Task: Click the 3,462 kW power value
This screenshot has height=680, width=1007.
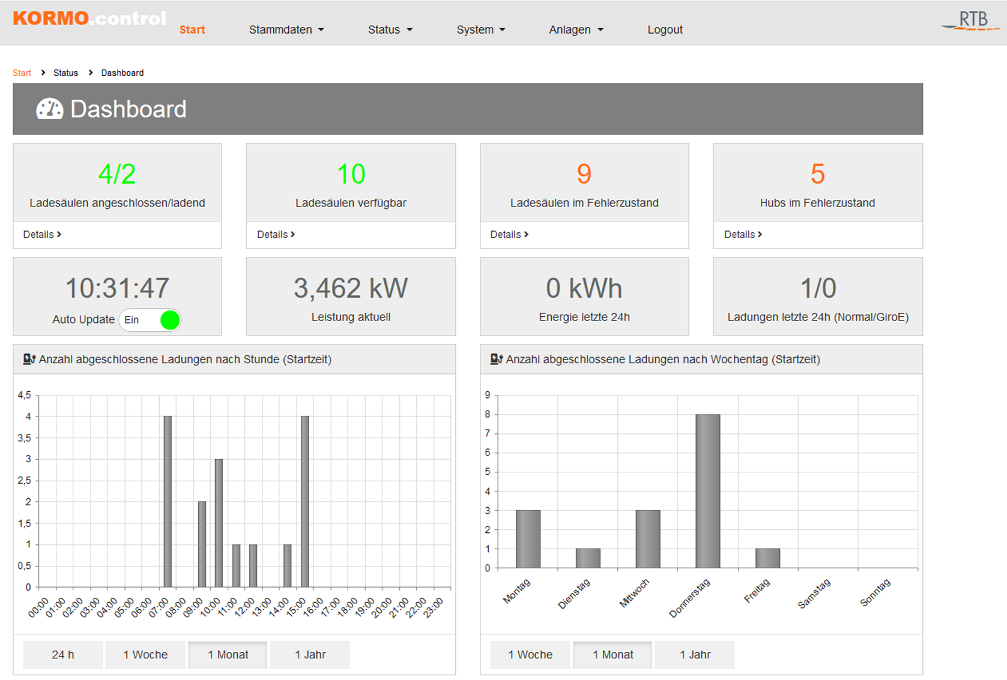Action: tap(351, 288)
